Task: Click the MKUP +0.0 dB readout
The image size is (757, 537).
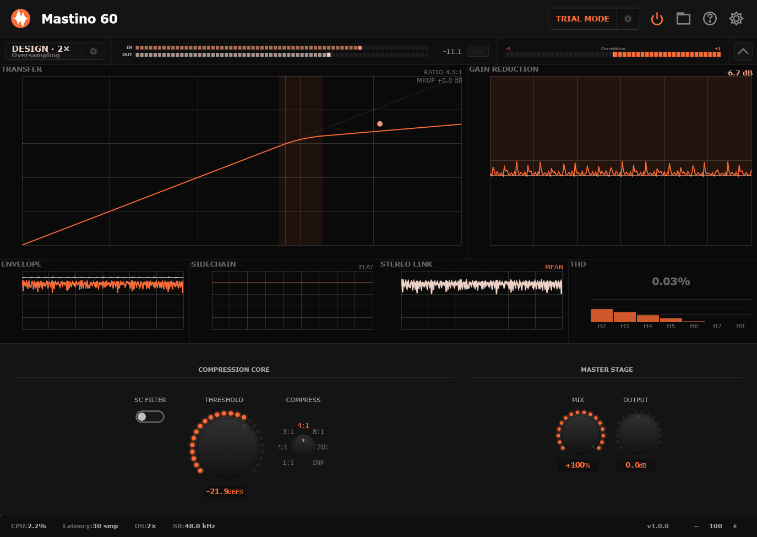Action: pyautogui.click(x=439, y=80)
